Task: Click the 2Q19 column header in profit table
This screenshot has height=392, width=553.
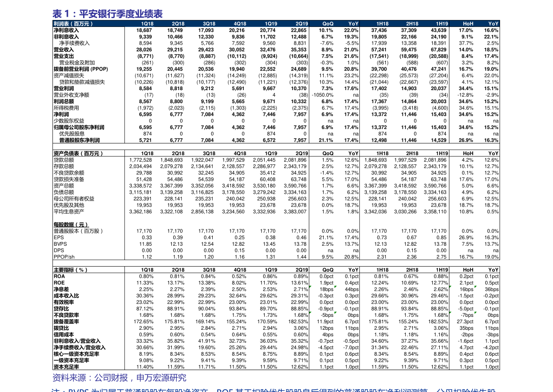Action: (x=301, y=24)
